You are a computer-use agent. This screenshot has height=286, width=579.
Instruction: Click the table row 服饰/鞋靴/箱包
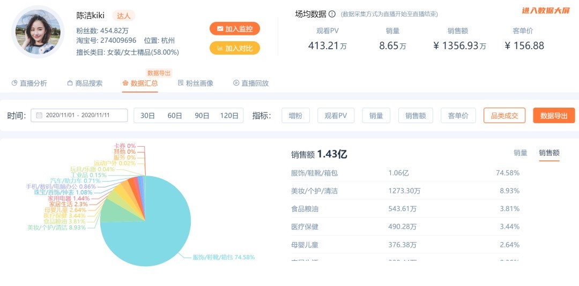[405, 172]
